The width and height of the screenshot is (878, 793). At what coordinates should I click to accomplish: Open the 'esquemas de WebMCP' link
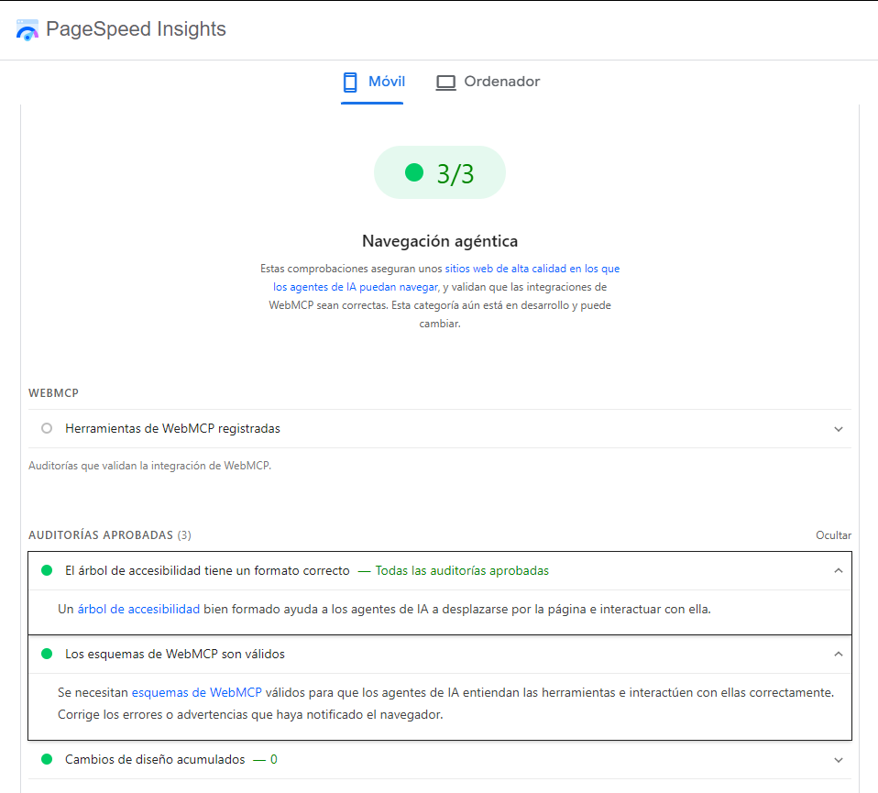pyautogui.click(x=196, y=693)
